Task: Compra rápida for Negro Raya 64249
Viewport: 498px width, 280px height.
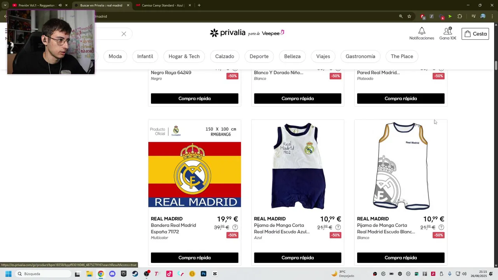Action: click(195, 98)
